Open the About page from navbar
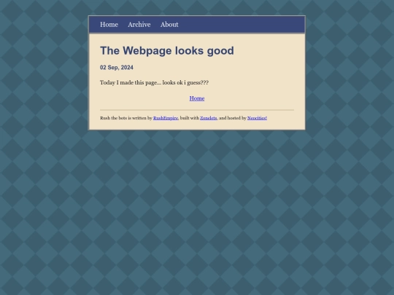 coord(169,25)
